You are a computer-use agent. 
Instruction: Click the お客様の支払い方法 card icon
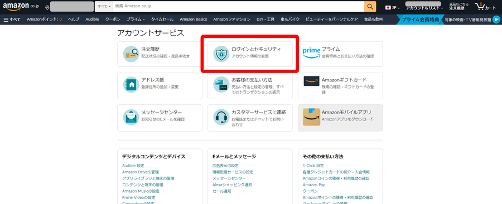click(x=221, y=85)
